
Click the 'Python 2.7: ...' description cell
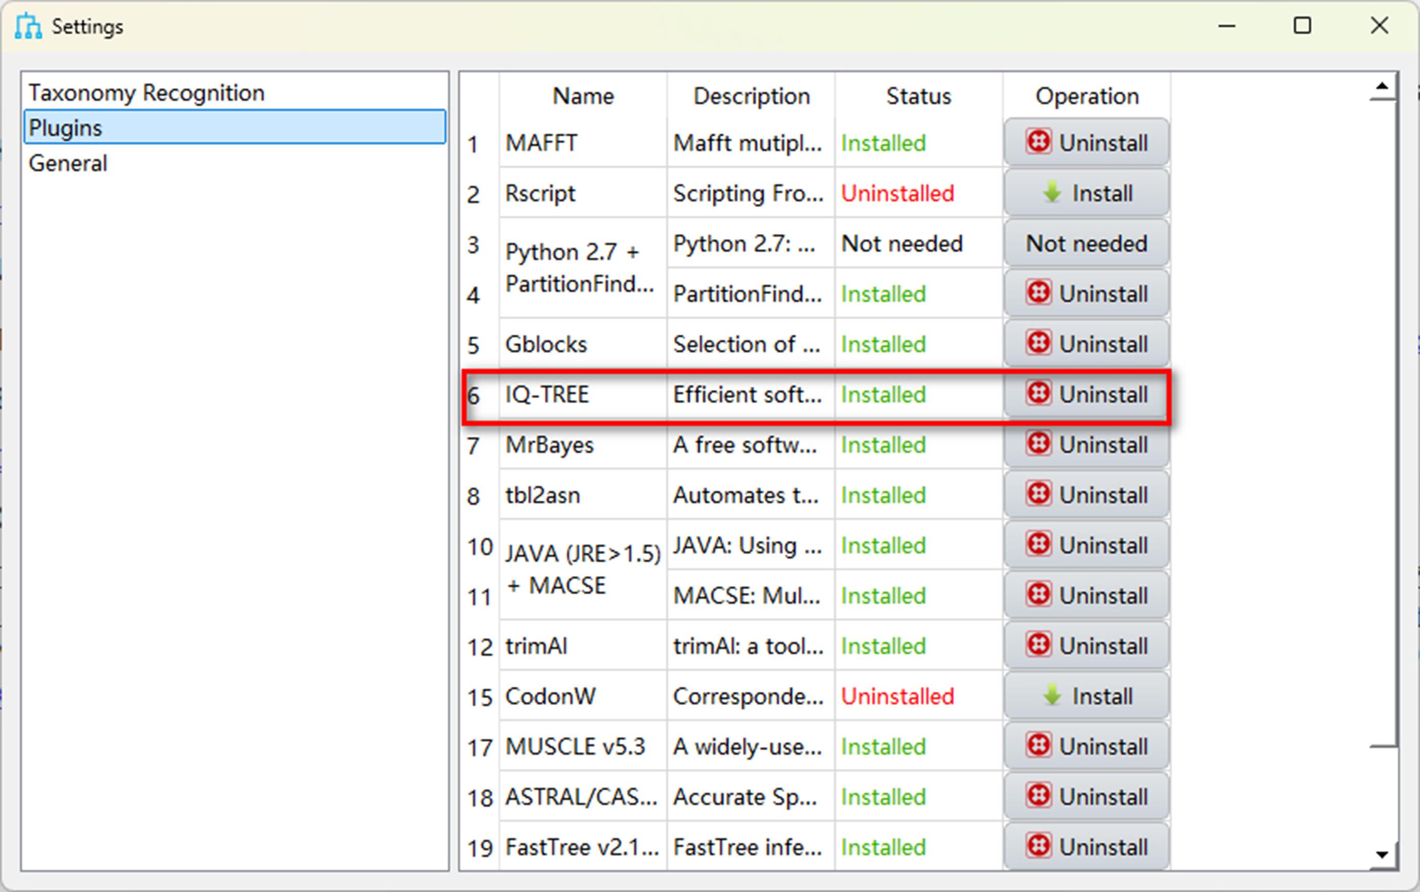[x=751, y=243]
